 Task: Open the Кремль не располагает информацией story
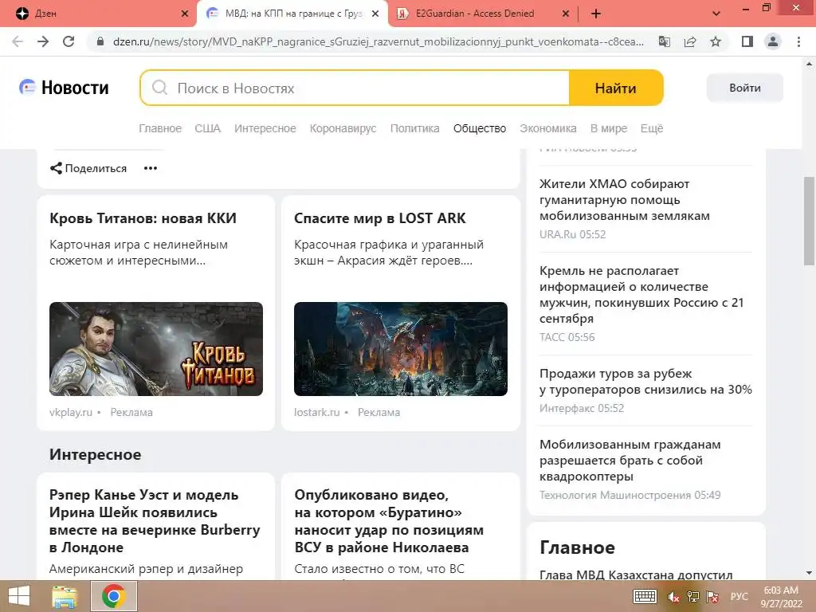point(641,295)
